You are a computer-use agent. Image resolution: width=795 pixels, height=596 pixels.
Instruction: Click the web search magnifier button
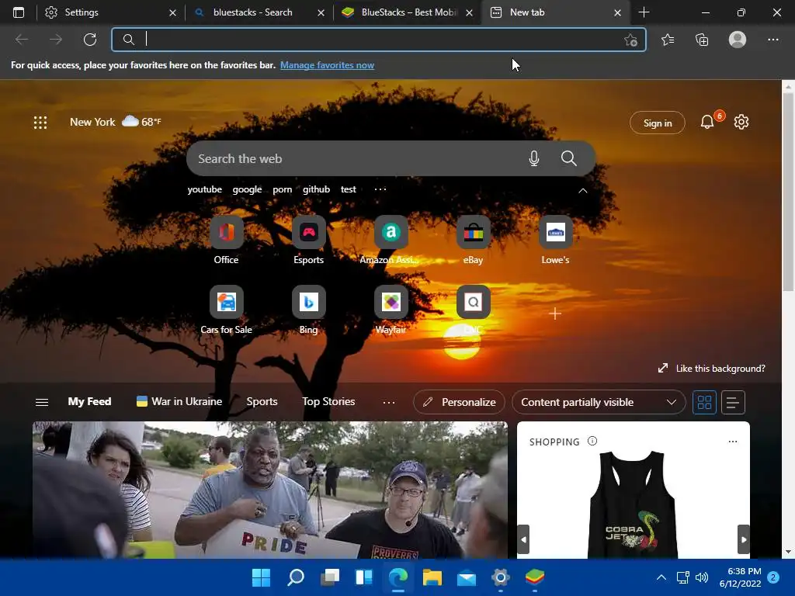coord(569,158)
